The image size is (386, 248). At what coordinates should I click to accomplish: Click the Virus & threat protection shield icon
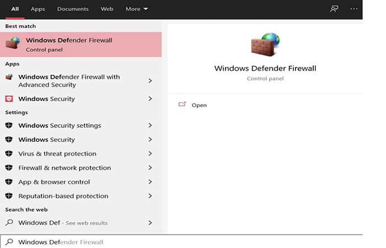9,154
